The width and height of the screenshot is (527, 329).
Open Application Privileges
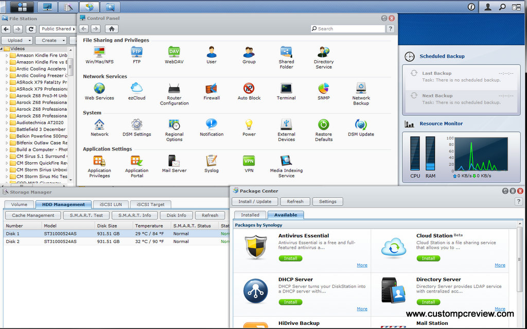tap(99, 166)
